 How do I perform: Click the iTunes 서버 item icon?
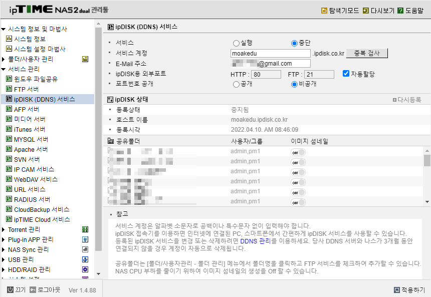(x=9, y=129)
